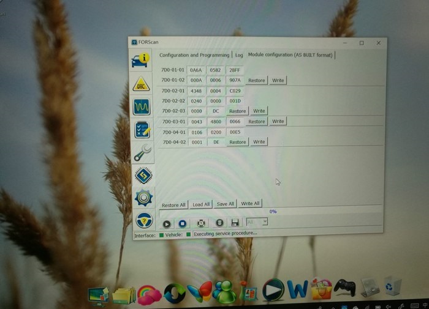
Task: Edit the 2BFF field in 7D0-01-01
Action: coord(235,70)
